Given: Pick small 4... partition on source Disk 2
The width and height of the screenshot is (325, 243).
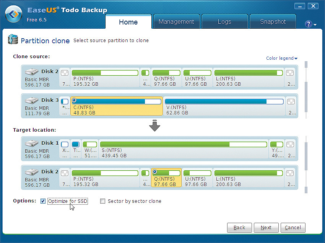Looking at the screenshot, I should [145, 77].
